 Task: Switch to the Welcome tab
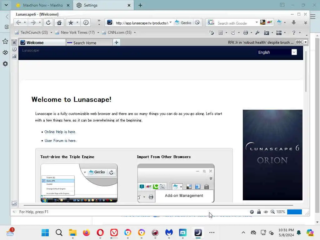point(42,42)
